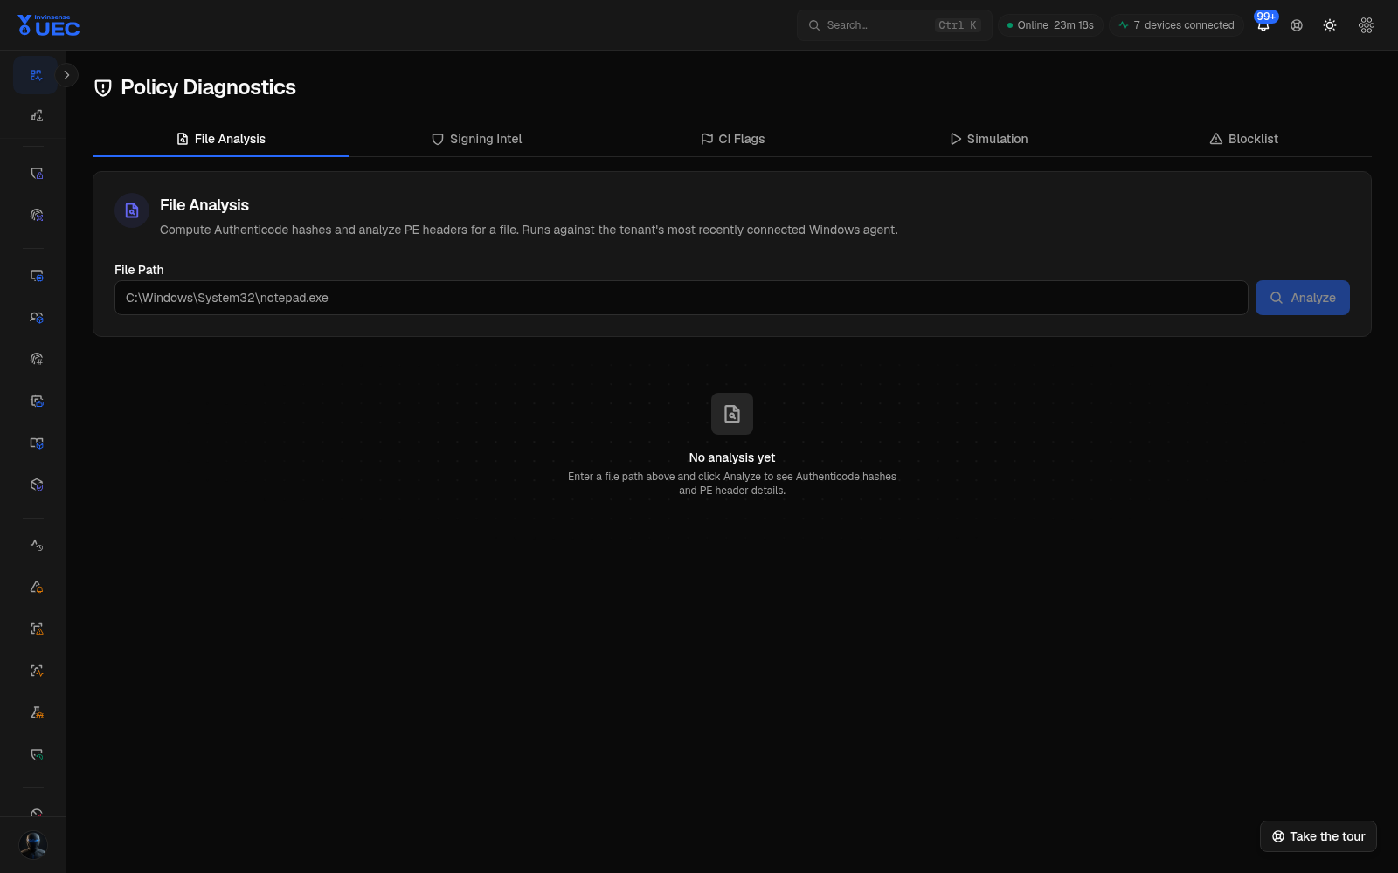Open the scan frame with orange pulse sidebar icon
The height and width of the screenshot is (873, 1398).
click(36, 670)
